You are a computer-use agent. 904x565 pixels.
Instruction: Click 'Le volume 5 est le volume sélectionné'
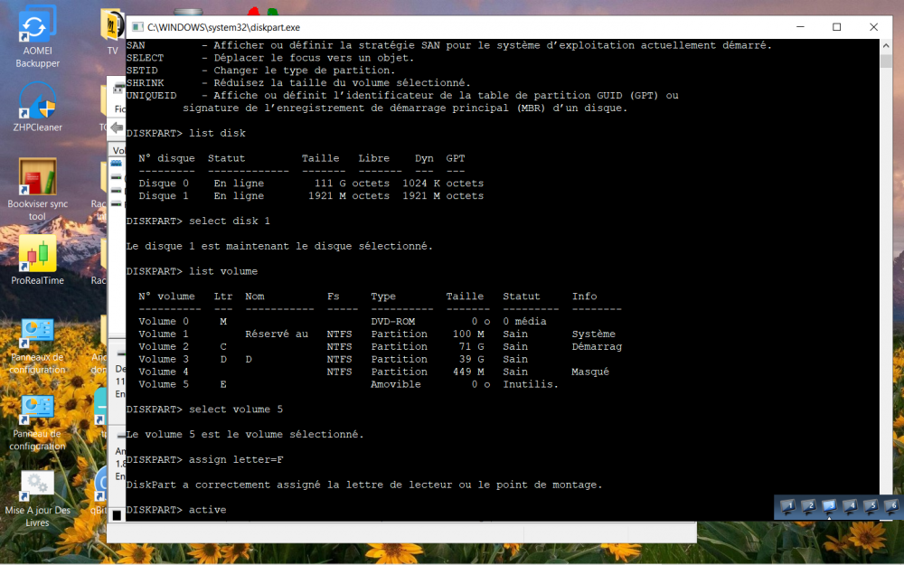245,434
